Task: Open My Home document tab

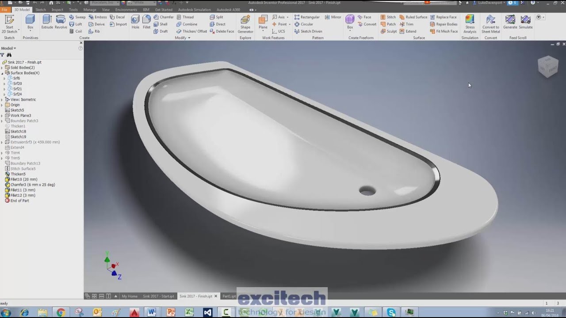Action: click(130, 296)
